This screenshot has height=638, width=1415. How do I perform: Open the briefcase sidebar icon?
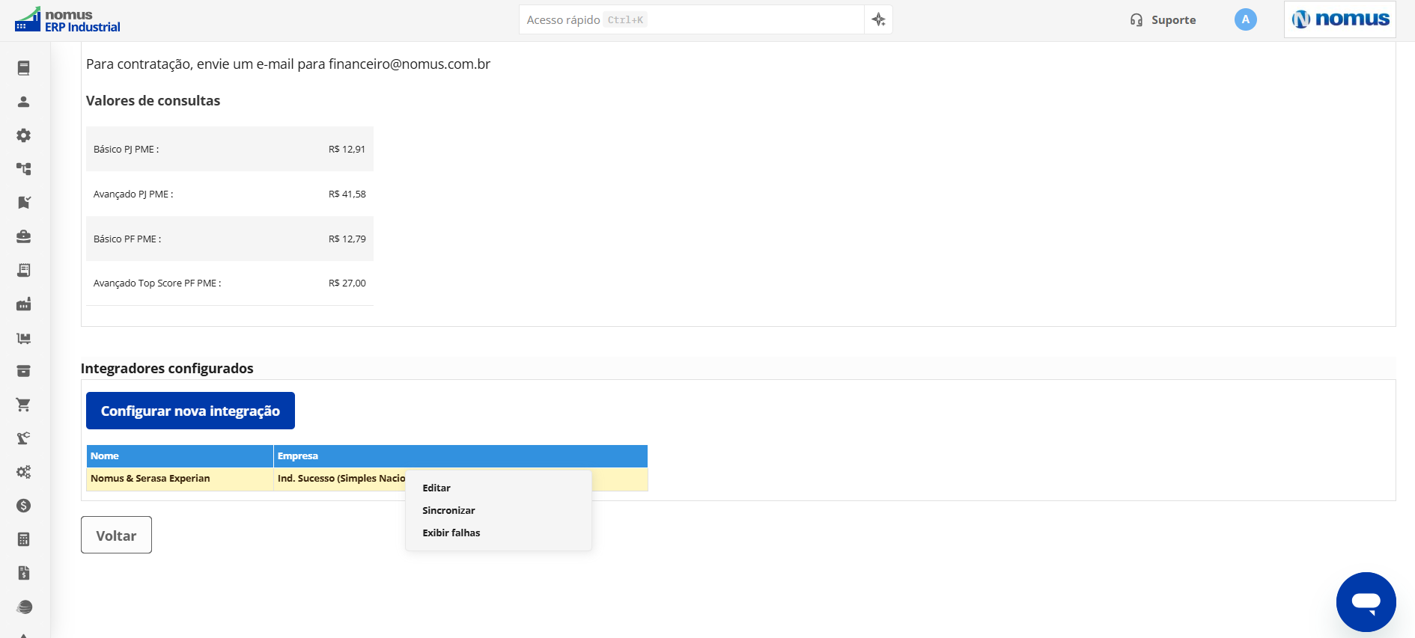(x=24, y=236)
